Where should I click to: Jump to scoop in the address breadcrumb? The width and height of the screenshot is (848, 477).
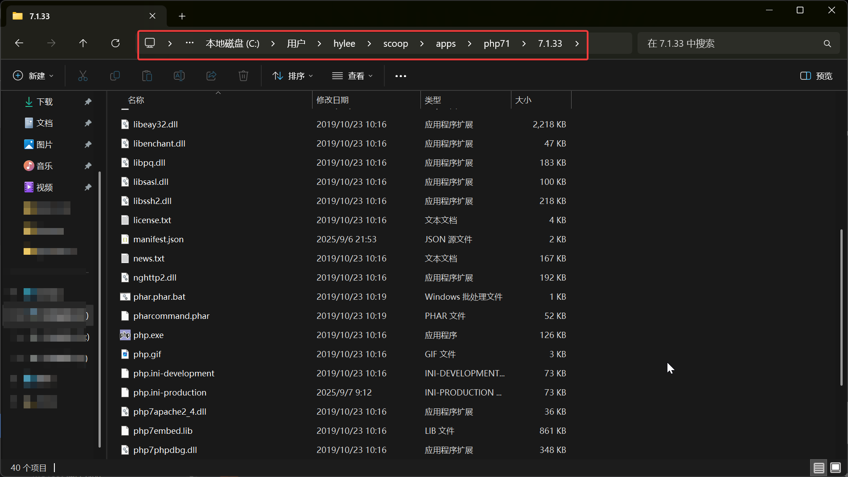(x=395, y=44)
